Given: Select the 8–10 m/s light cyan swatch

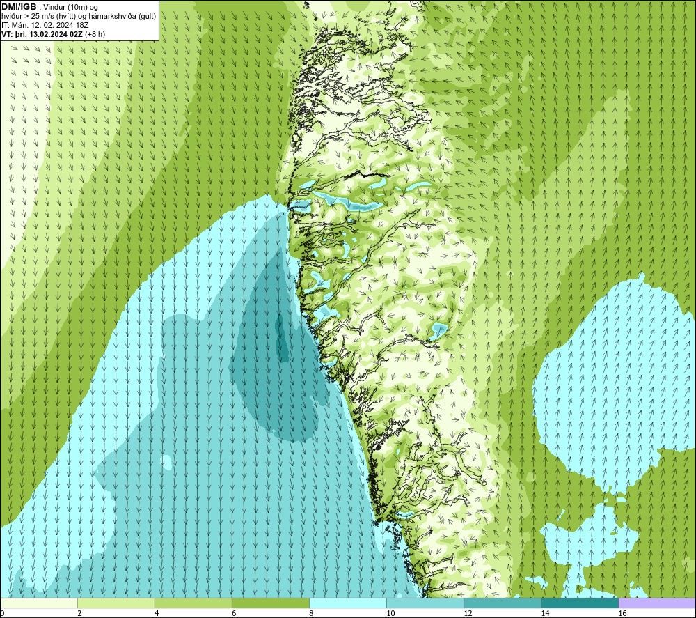Looking at the screenshot, I should (x=348, y=603).
